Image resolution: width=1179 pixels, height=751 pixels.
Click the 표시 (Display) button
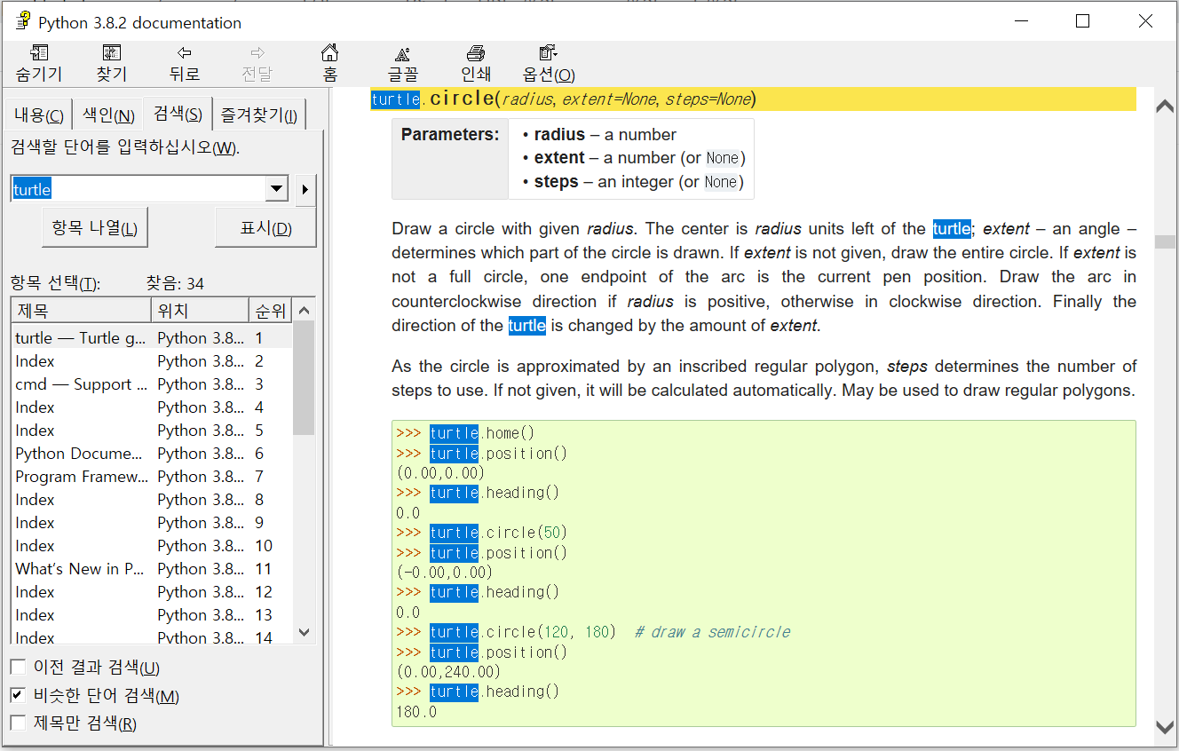[x=265, y=228]
